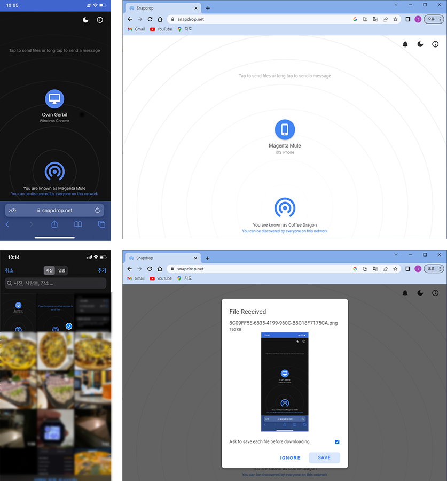447x481 pixels.
Task: Tap 추가 add button in photo picker
Action: pos(102,270)
